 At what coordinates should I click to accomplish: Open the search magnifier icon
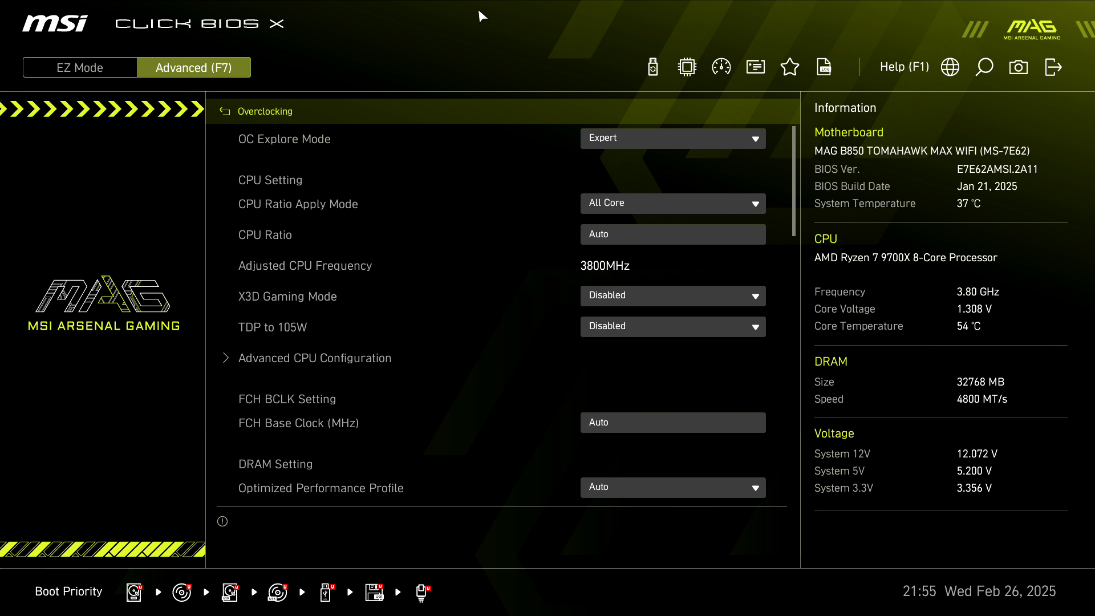tap(984, 67)
